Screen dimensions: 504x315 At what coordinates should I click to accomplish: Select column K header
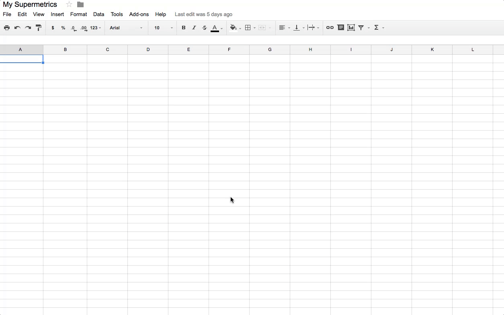(x=432, y=49)
